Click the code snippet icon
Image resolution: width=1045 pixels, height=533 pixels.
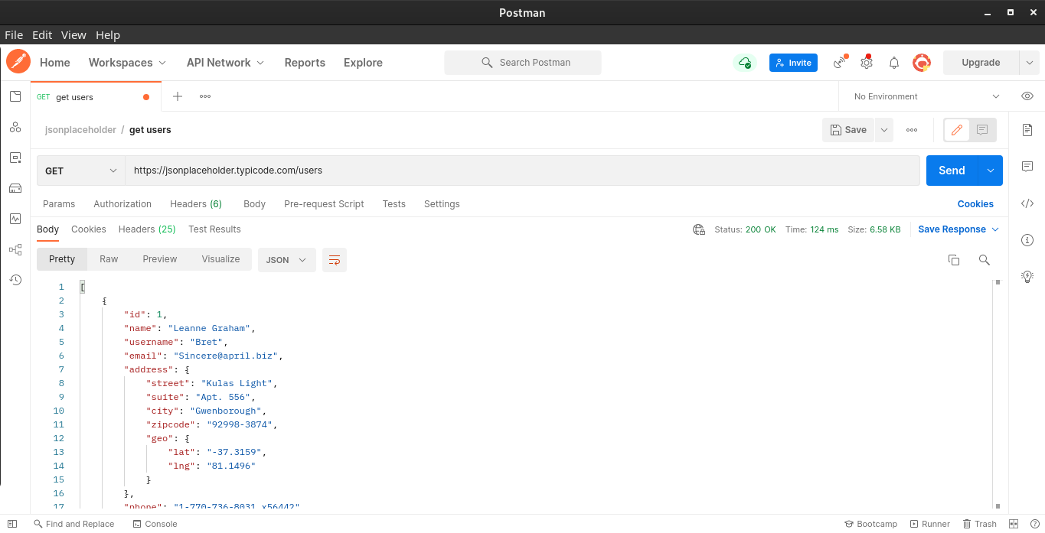click(x=1027, y=203)
